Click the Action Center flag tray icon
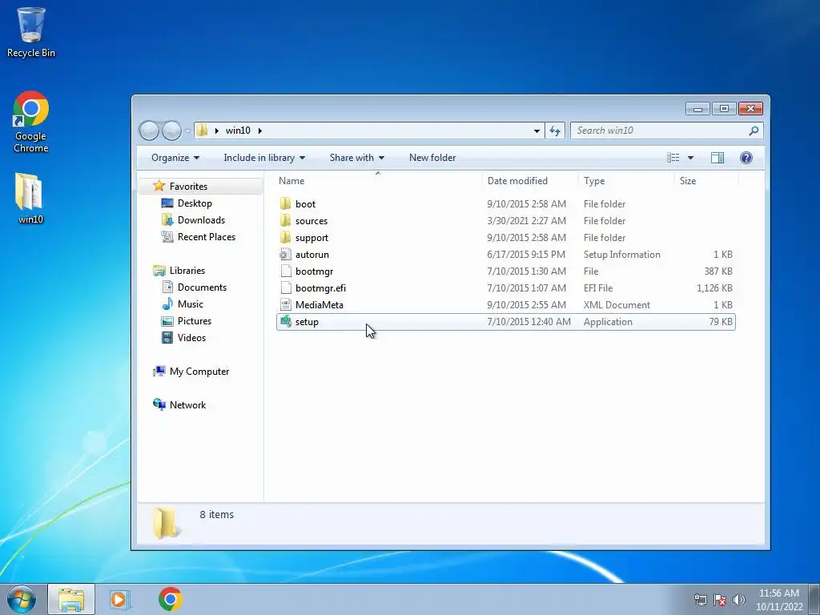The height and width of the screenshot is (615, 820). click(x=720, y=601)
